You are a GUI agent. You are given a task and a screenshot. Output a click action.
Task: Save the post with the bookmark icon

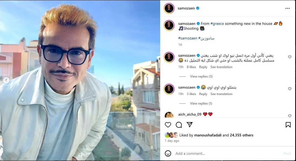(x=288, y=125)
